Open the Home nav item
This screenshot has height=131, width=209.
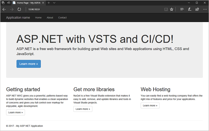(38, 18)
